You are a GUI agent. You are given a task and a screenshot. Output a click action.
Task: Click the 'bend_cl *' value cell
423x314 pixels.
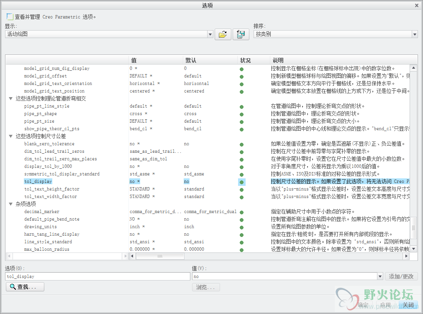(141, 129)
